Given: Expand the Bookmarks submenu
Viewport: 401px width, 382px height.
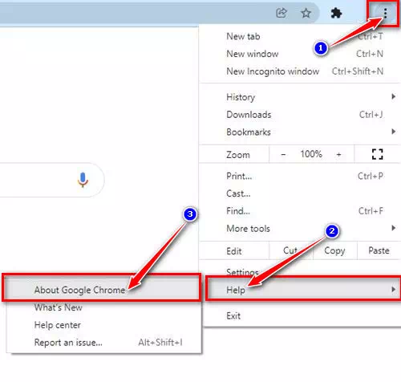Looking at the screenshot, I should (x=300, y=132).
